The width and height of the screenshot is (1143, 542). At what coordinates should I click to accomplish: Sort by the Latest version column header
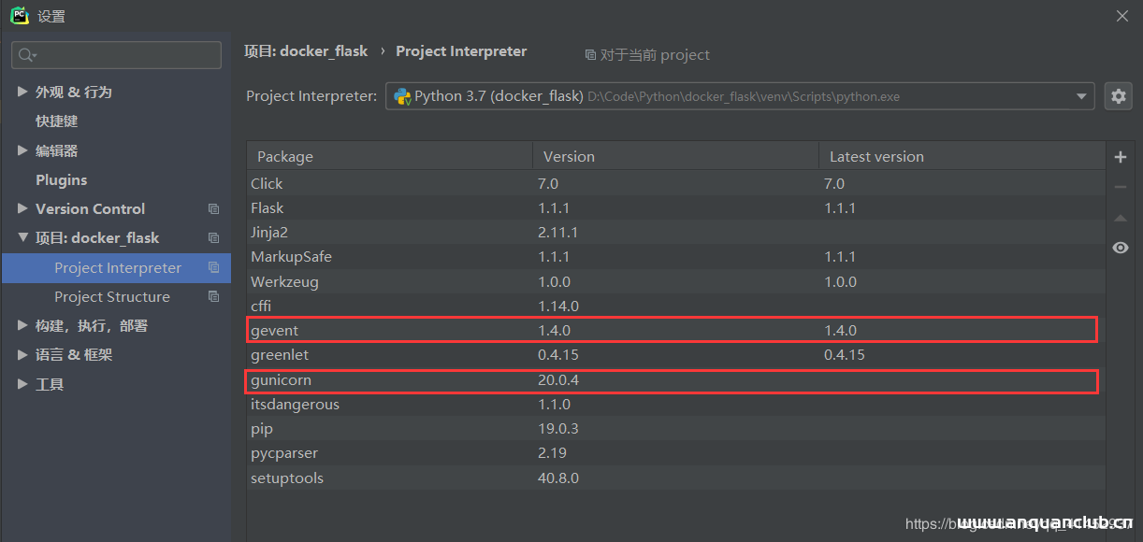[962, 156]
